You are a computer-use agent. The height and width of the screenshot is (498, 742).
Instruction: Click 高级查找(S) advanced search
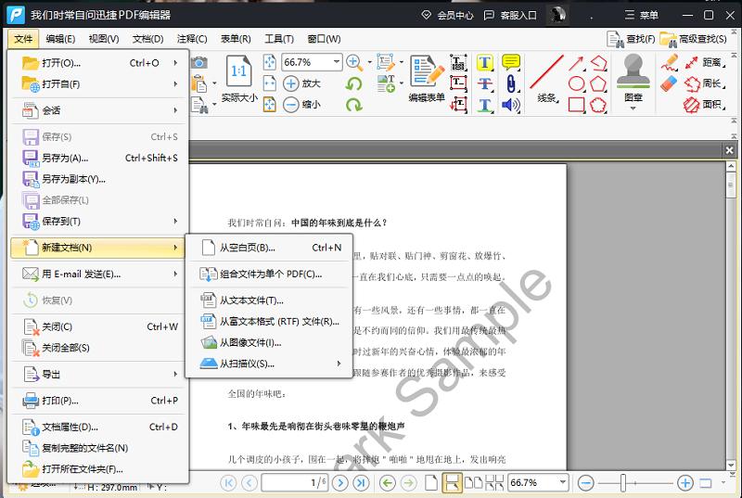[693, 39]
